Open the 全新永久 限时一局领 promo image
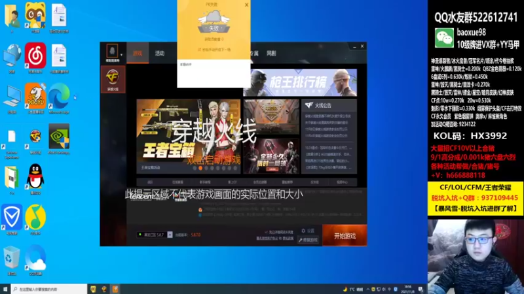Image resolution: width=524 pixels, height=294 pixels. pyautogui.click(x=271, y=156)
